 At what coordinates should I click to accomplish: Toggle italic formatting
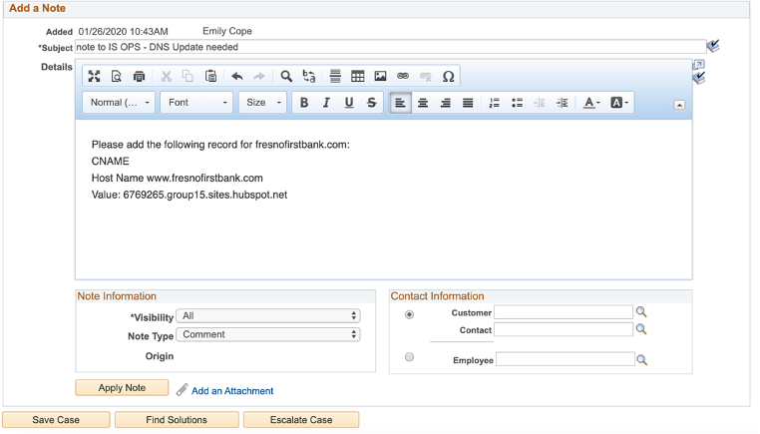coord(326,103)
